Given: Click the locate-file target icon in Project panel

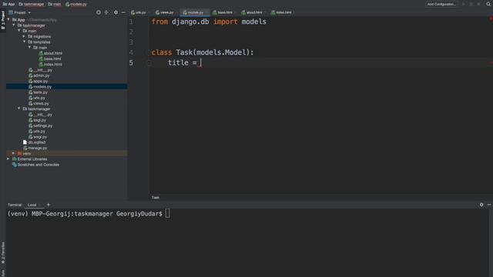Looking at the screenshot, I should [x=99, y=12].
